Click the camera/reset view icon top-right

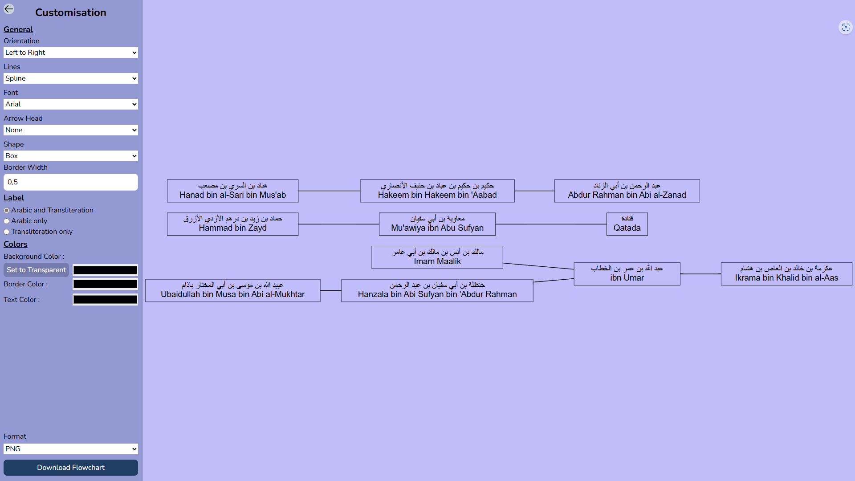(x=846, y=28)
